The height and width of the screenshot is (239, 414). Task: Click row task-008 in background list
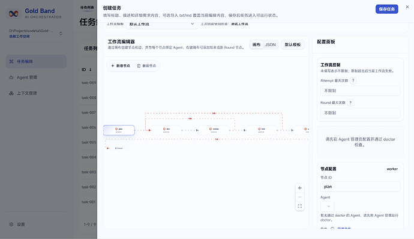pos(89,97)
